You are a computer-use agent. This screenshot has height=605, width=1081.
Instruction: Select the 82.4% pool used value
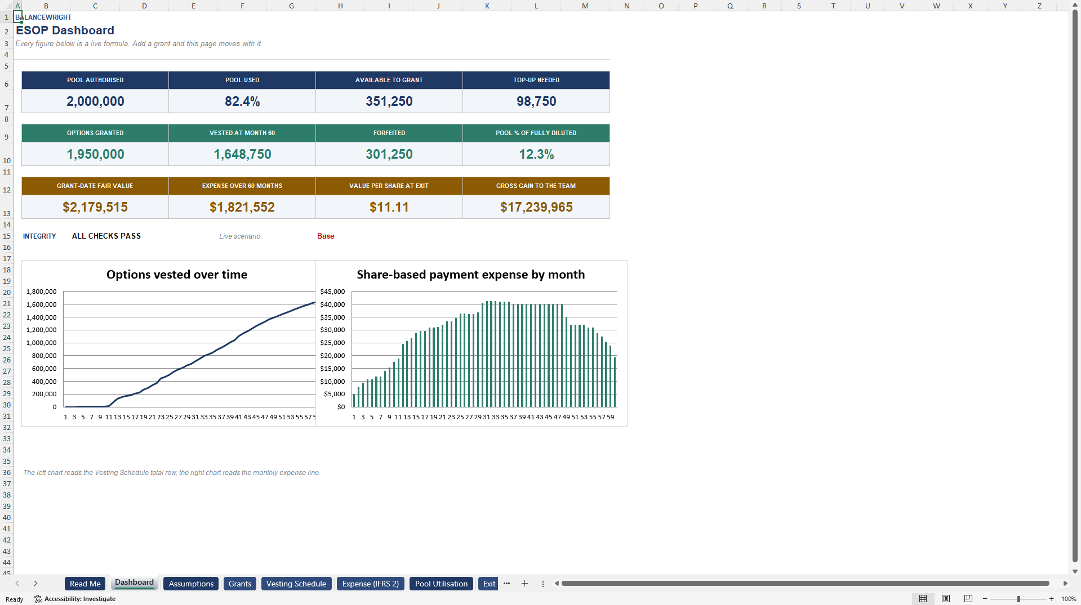coord(242,101)
